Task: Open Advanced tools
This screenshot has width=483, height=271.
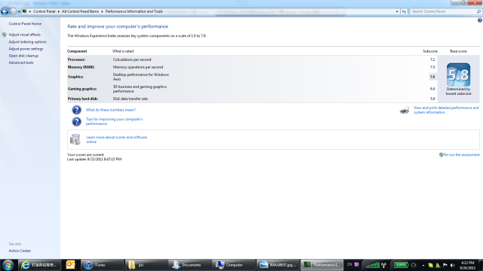Action: [x=21, y=62]
